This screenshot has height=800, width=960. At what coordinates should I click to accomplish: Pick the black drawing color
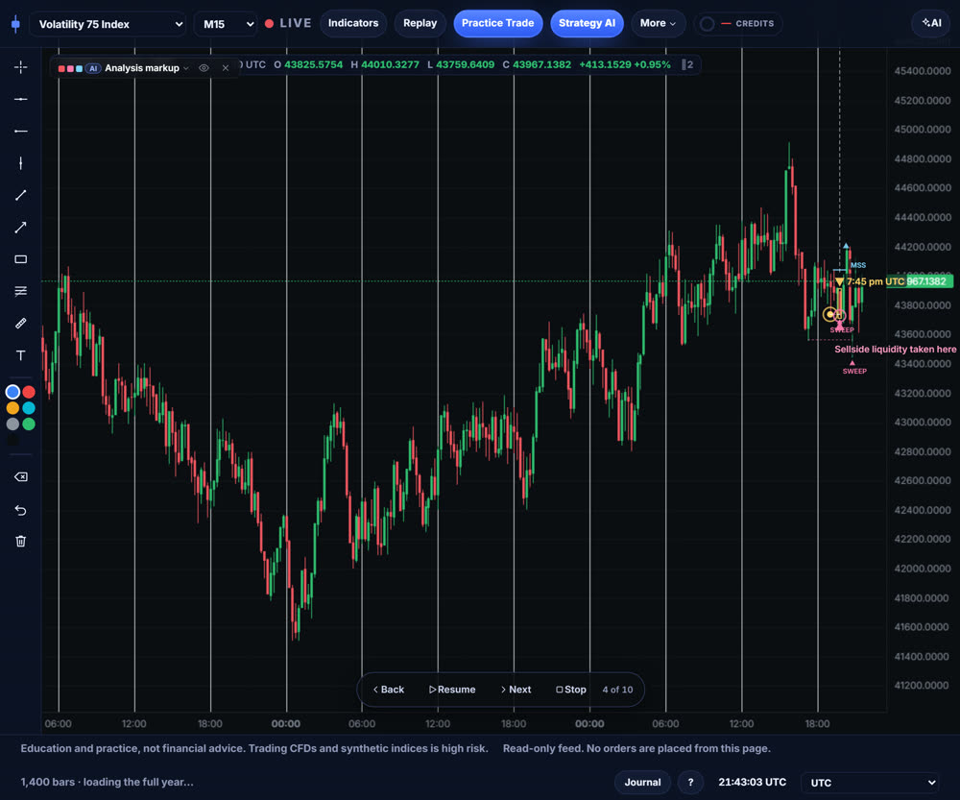(x=12, y=440)
